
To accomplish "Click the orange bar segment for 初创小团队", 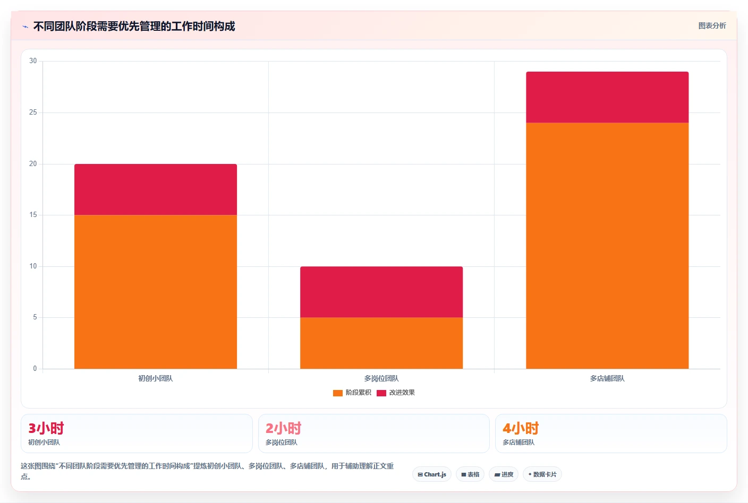I will tap(156, 292).
